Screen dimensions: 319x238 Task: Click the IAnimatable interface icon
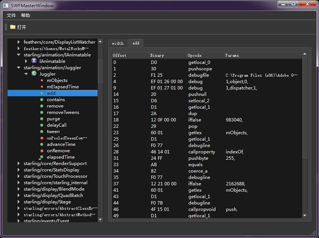[x=34, y=61]
